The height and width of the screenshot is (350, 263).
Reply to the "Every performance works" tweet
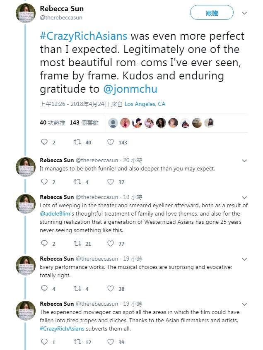tap(45, 289)
